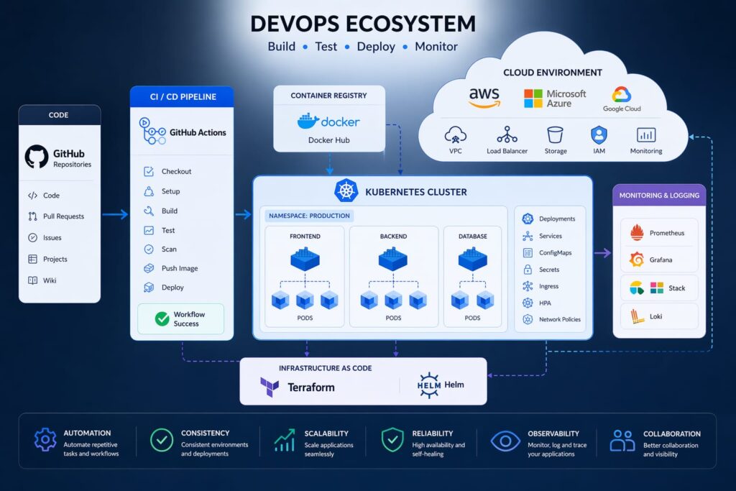Select the VPC cloud icon

coord(455,135)
